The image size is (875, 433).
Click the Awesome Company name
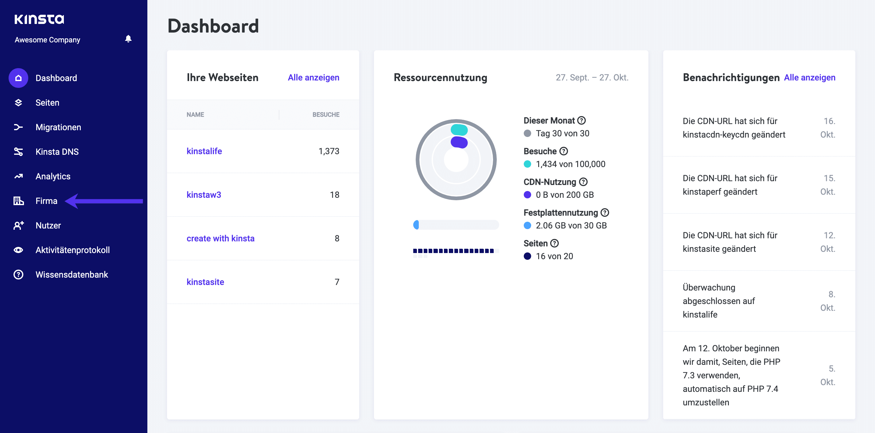click(x=48, y=40)
